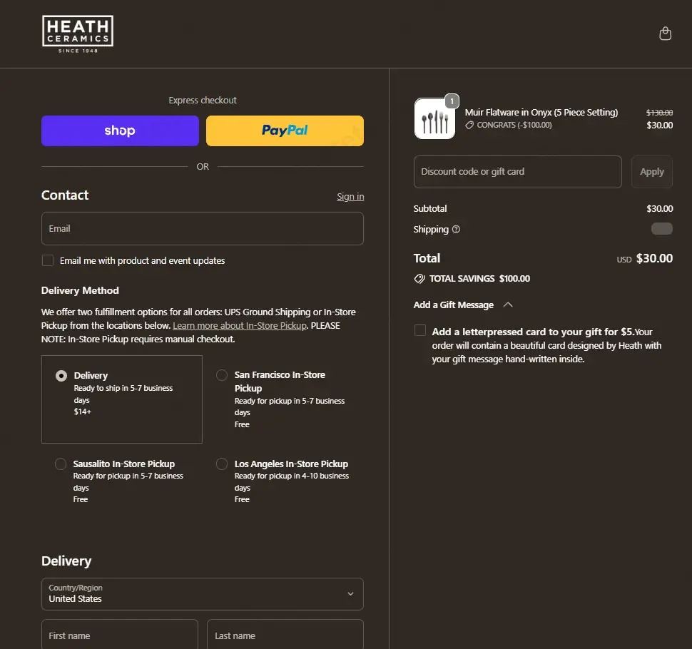692x649 pixels.
Task: Pay with Shop express checkout button
Action: pyautogui.click(x=120, y=131)
